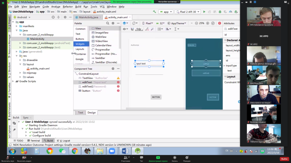Expand the mipmap folder
The image size is (291, 163).
pyautogui.click(x=20, y=73)
